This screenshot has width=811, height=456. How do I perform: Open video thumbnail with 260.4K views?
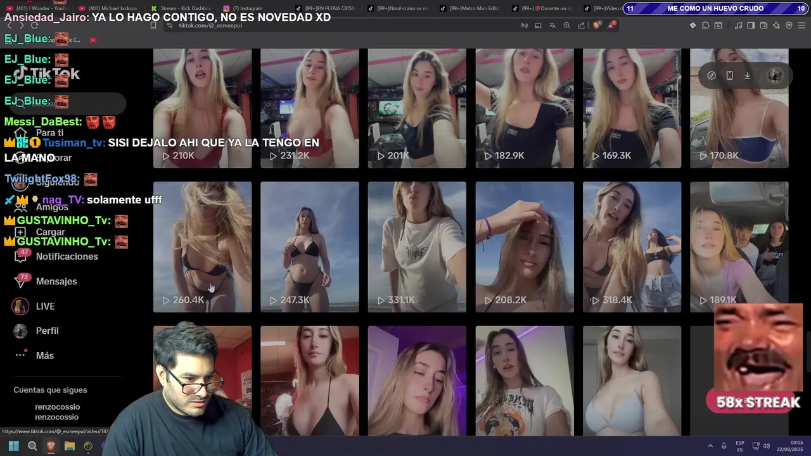click(202, 247)
